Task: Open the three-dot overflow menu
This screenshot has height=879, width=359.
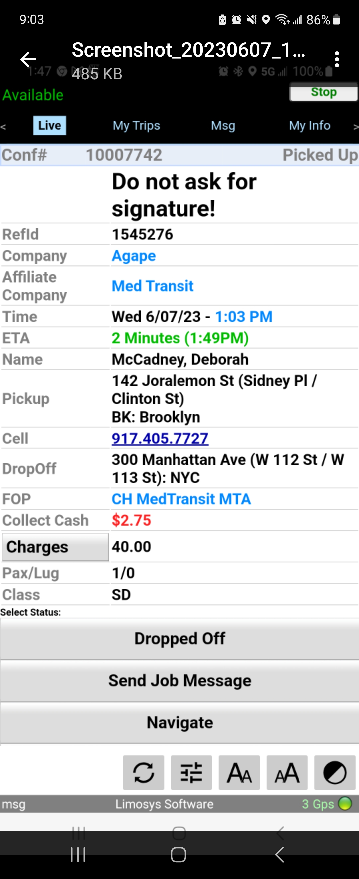Action: tap(337, 59)
